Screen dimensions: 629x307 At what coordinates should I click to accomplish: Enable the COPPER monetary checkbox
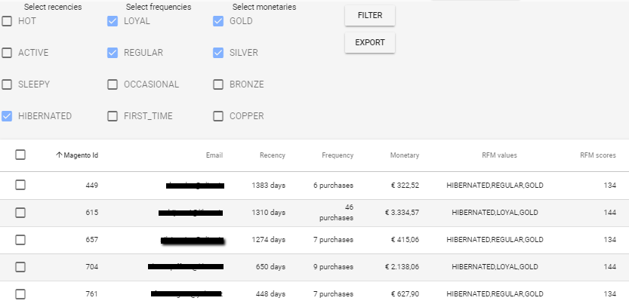click(218, 116)
